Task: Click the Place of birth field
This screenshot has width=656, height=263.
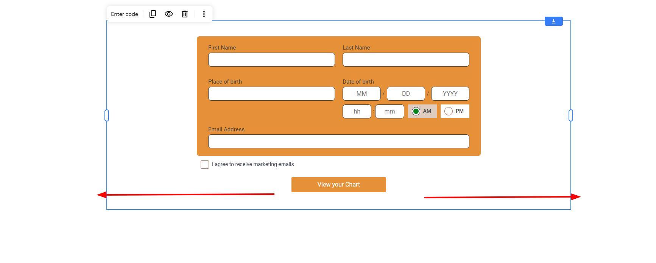Action: point(271,94)
